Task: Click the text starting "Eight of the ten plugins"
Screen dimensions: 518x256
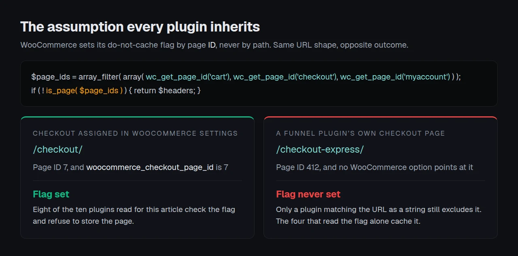Action: point(134,215)
